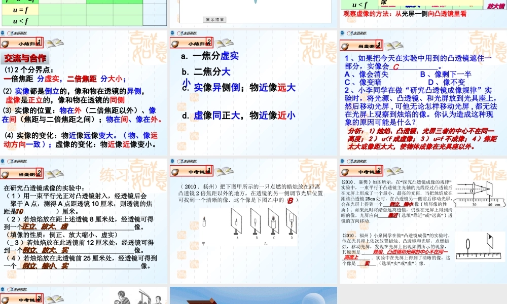Click the book icon on 中考链接 2 slide
507x304 pixels.
tap(393, 171)
